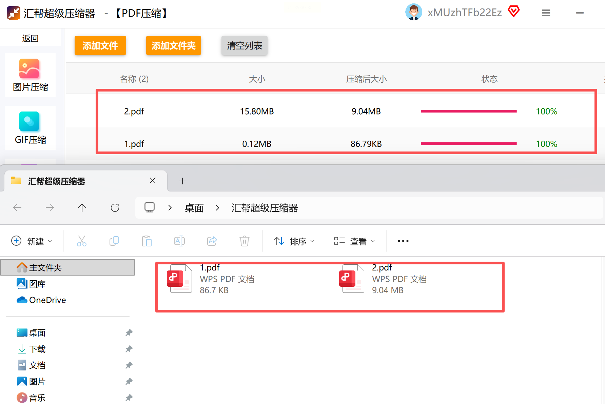Open the hamburger main menu
The width and height of the screenshot is (605, 404).
tap(546, 13)
